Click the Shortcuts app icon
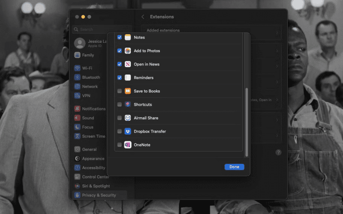Image resolution: width=343 pixels, height=214 pixels. pos(128,104)
